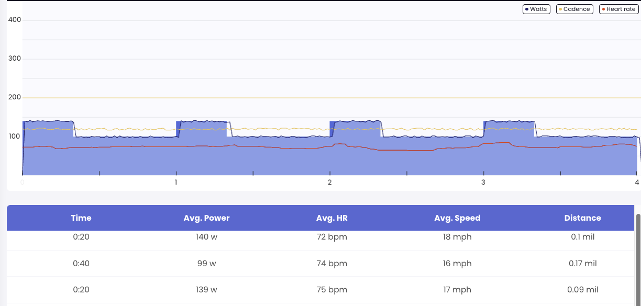Click the 99 w power cell
Viewport: 641px width, 306px height.
(x=206, y=264)
